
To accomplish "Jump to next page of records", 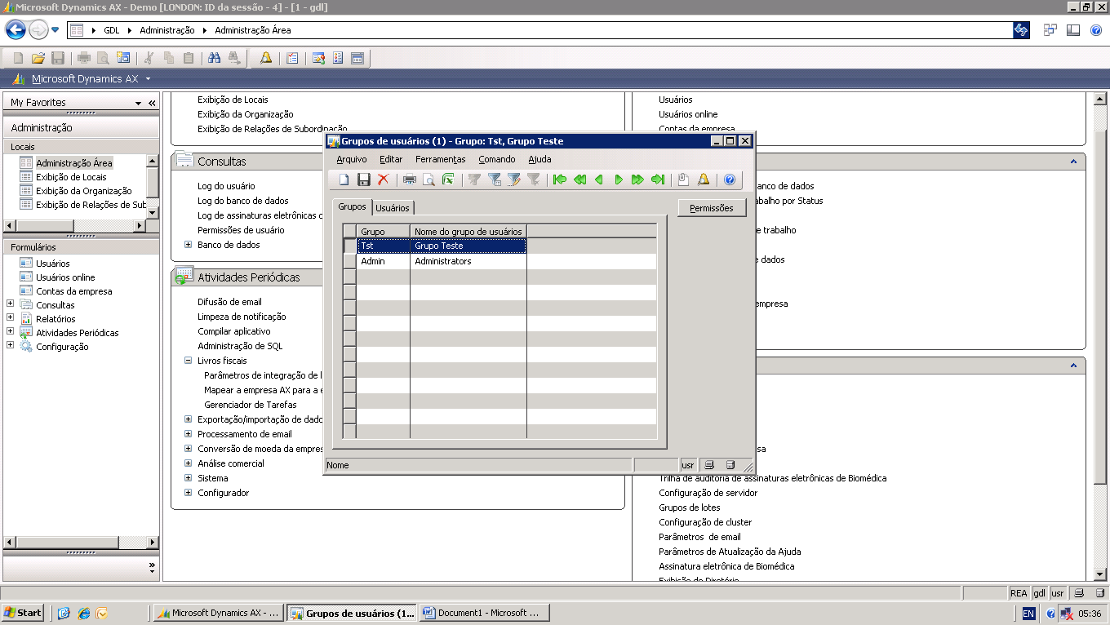I will pos(638,180).
